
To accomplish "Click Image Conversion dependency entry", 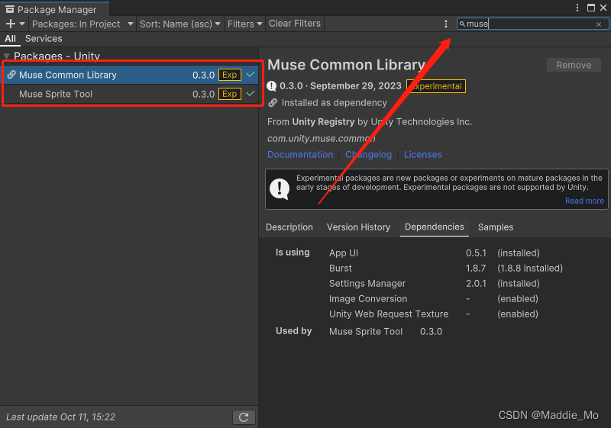I will 368,299.
